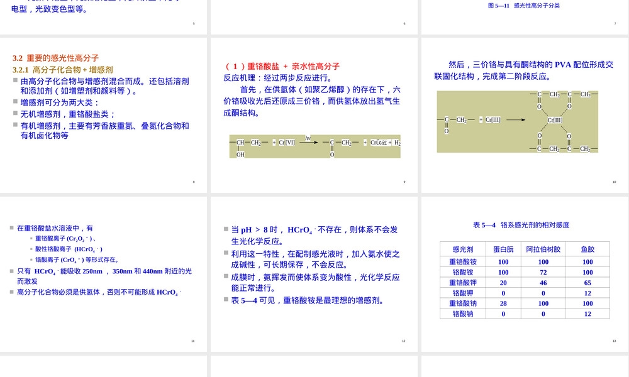Open the slide about 重铬酸盐 + 亲水性高分子
629x377 pixels.
(x=314, y=115)
